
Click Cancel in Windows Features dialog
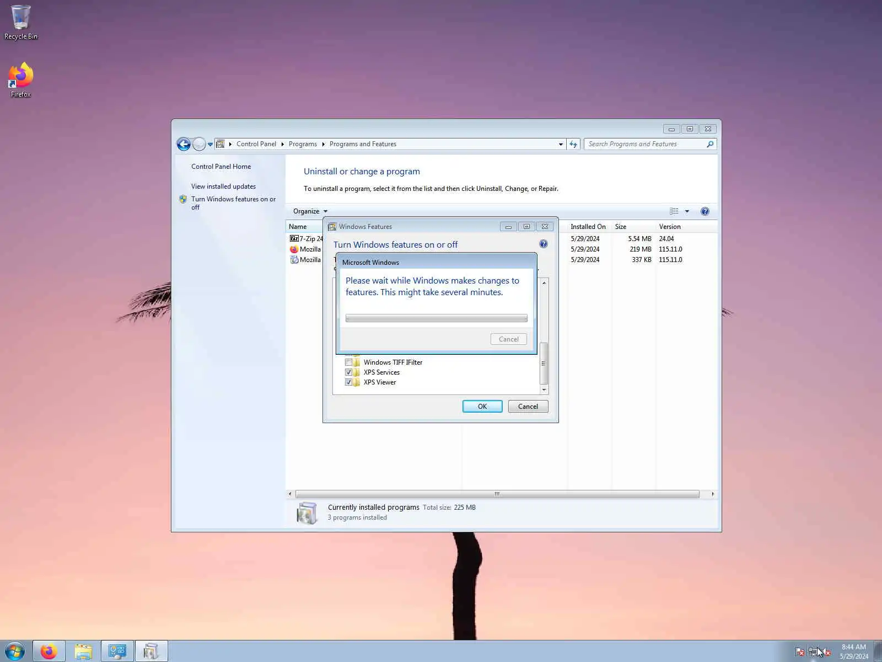point(528,407)
